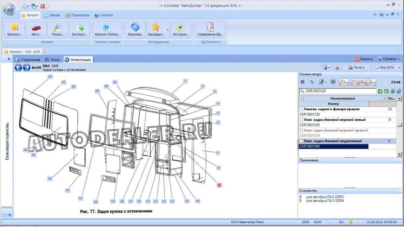
Task: Click the Авто car icon in ribbon
Action: click(36, 30)
